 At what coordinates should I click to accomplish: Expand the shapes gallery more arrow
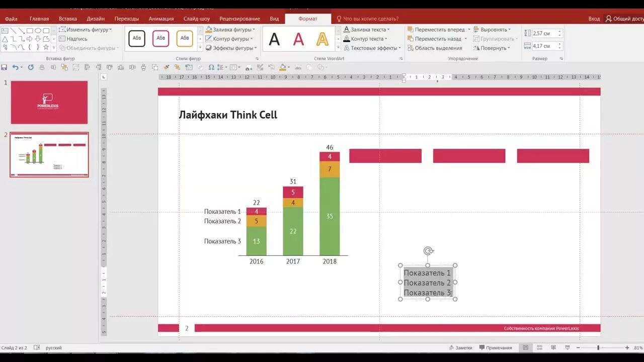pyautogui.click(x=54, y=47)
